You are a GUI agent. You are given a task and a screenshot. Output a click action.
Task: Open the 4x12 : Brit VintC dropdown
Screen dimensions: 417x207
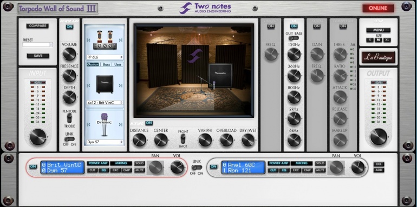[x=105, y=103]
